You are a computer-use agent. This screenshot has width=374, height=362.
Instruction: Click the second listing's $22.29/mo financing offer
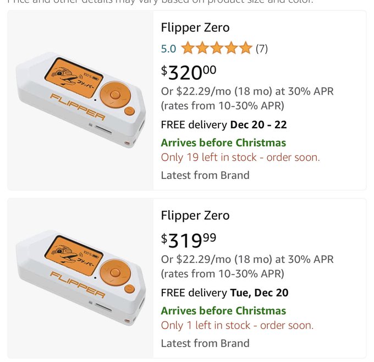(x=247, y=259)
